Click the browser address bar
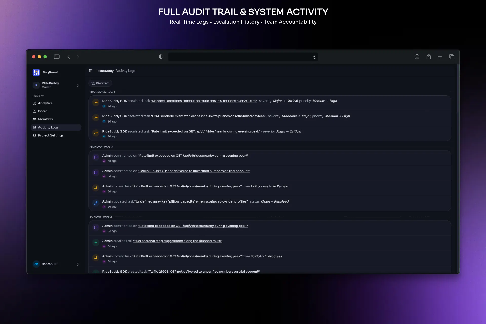The width and height of the screenshot is (486, 324). [243, 57]
